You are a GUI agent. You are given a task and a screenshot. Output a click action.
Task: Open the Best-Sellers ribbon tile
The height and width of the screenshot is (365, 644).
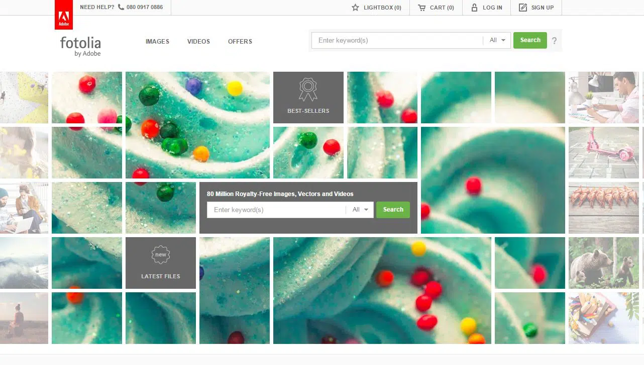(308, 97)
